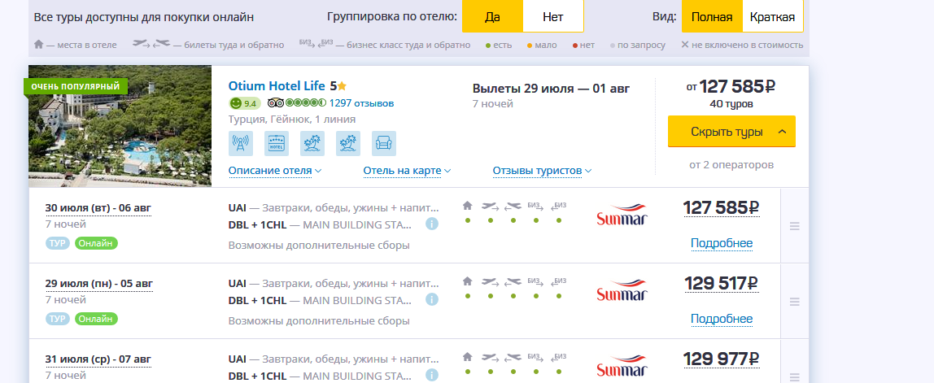Open Otium Hotel Life hotel page
Viewport: 934px width, 383px height.
277,85
